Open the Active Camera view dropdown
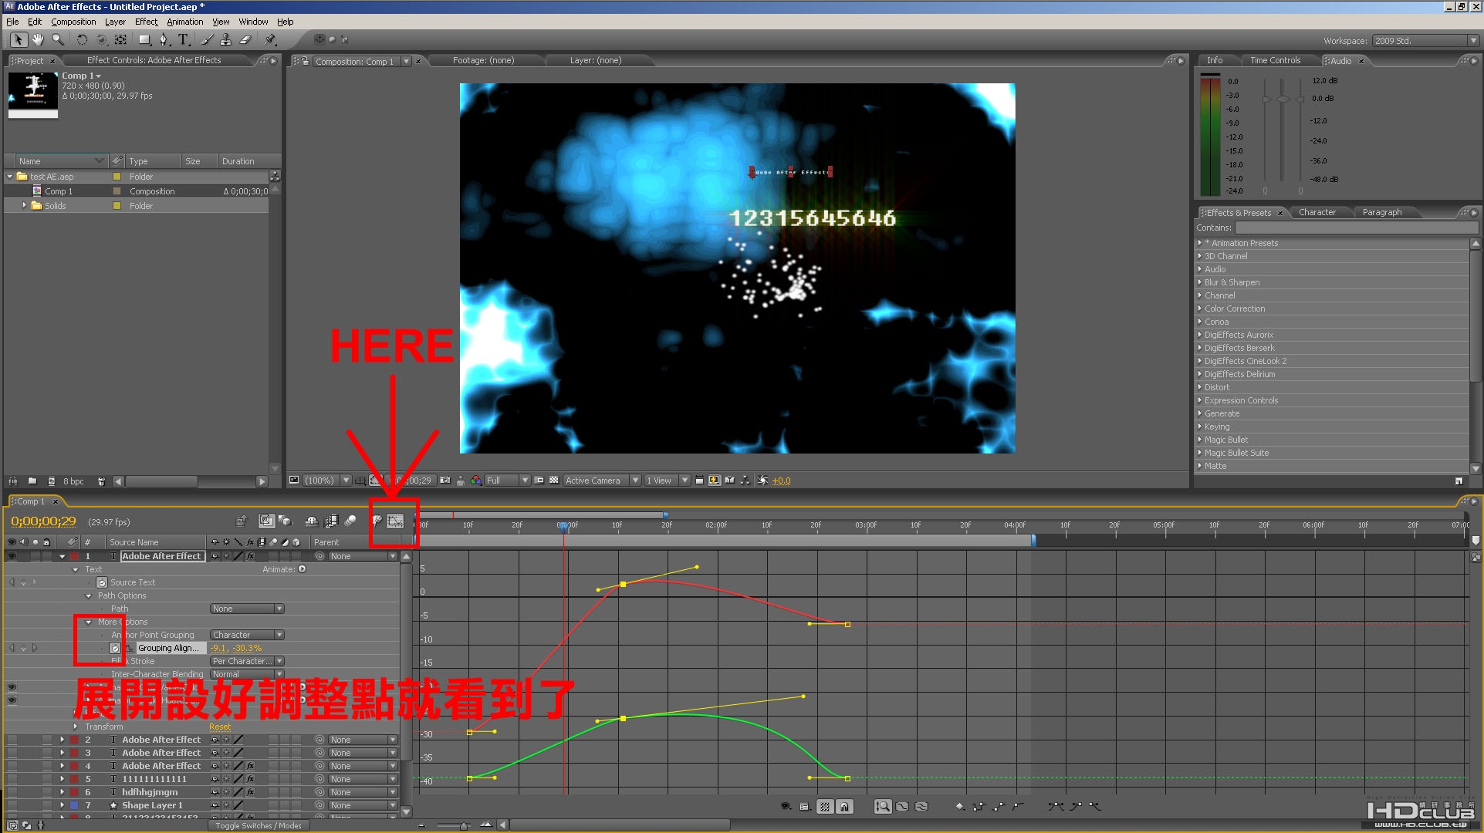 click(602, 481)
